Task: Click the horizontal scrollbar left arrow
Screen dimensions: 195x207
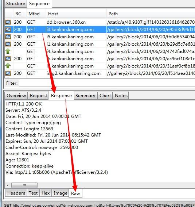Action: (x=8, y=185)
